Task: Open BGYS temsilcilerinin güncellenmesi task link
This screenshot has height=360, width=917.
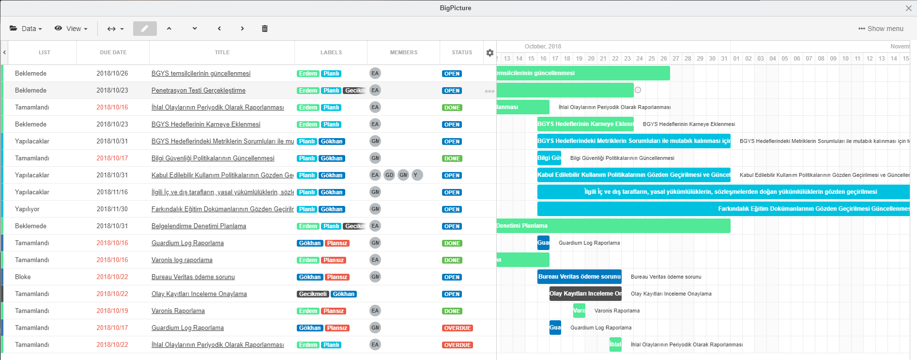Action: tap(201, 74)
